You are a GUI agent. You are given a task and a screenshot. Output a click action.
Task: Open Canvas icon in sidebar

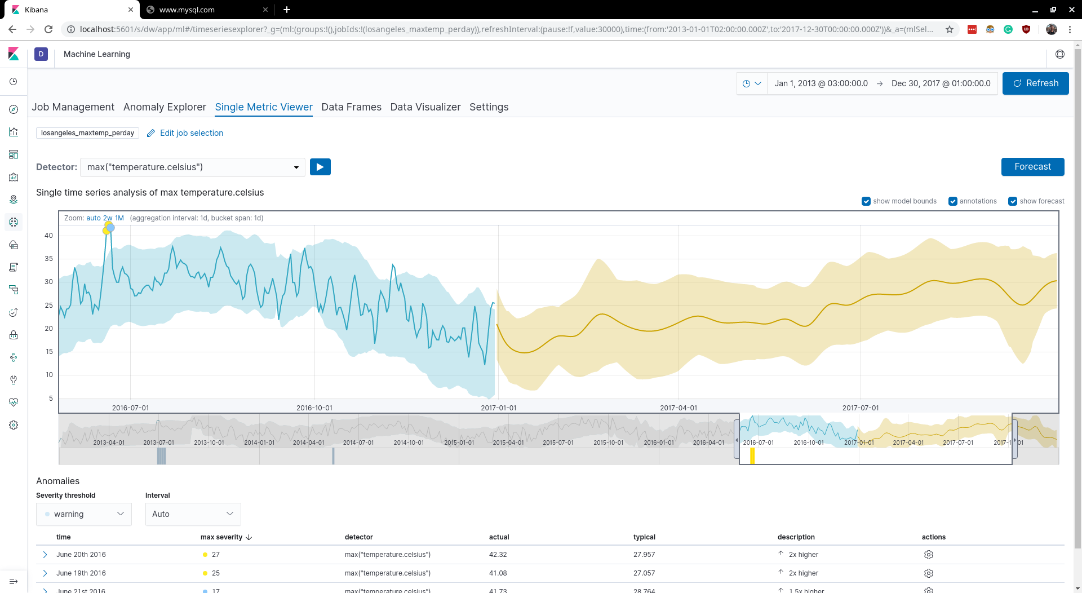tap(14, 177)
